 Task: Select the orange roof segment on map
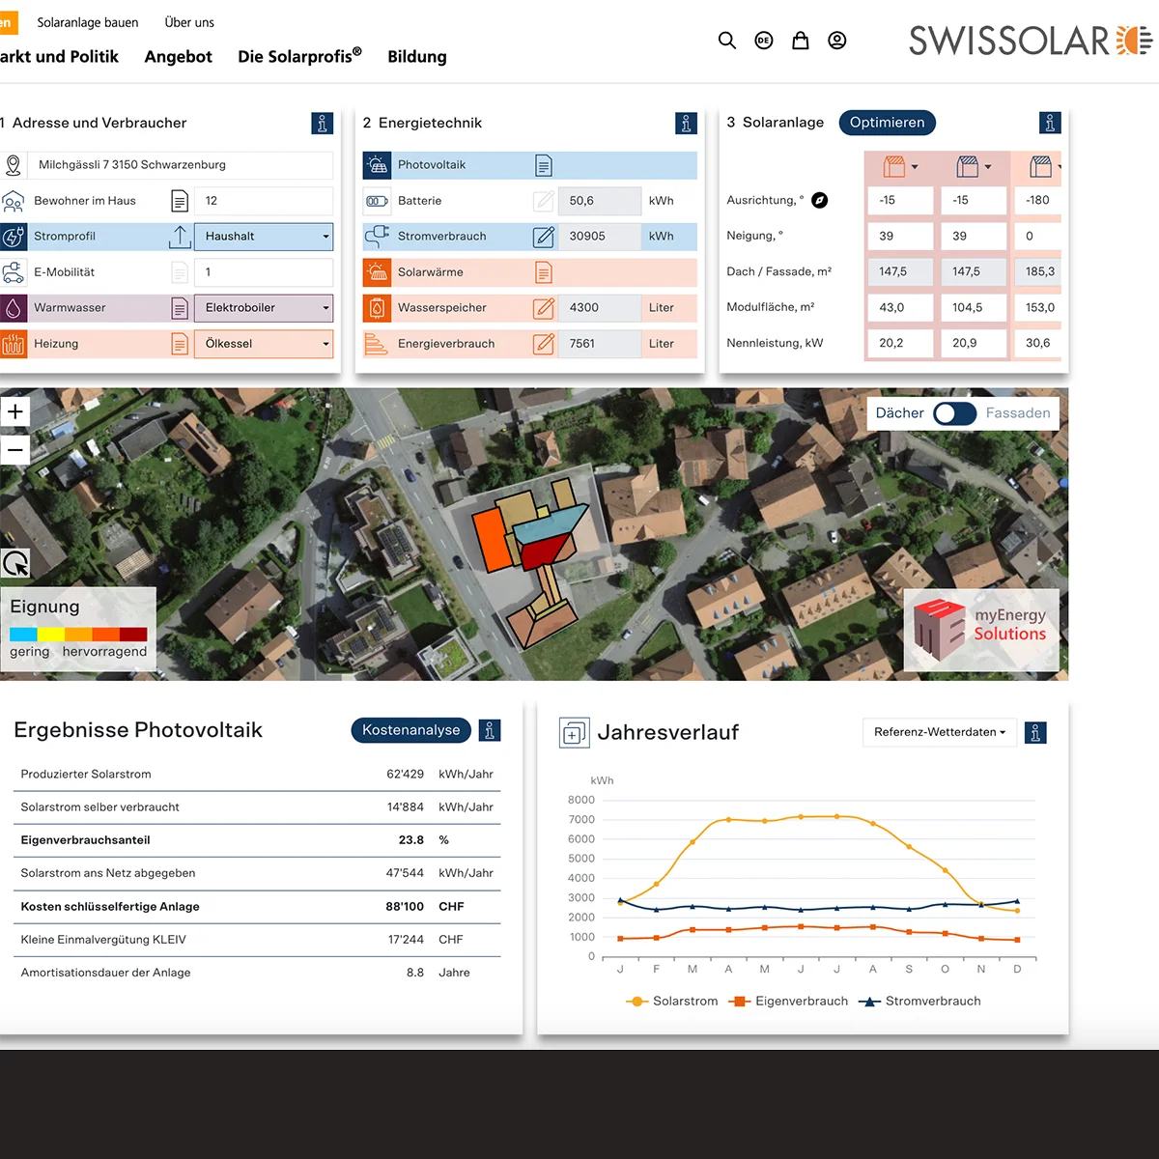pyautogui.click(x=494, y=539)
